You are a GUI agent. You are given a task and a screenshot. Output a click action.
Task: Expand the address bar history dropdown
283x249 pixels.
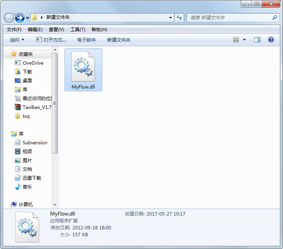[171, 18]
